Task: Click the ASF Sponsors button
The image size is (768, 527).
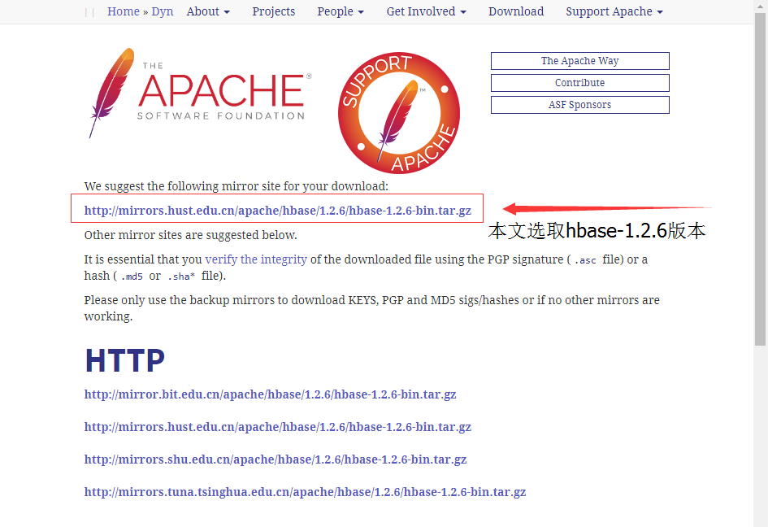Action: [x=580, y=105]
